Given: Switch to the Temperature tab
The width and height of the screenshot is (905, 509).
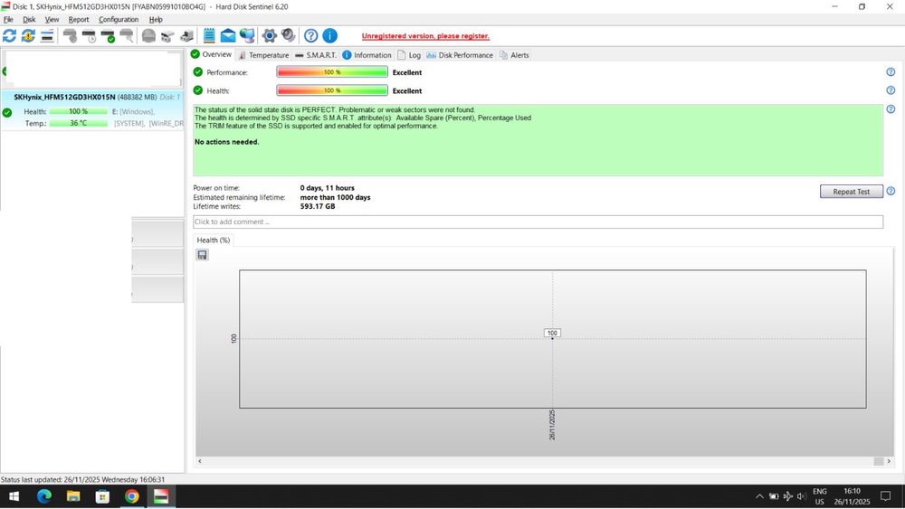Looking at the screenshot, I should click(x=263, y=55).
